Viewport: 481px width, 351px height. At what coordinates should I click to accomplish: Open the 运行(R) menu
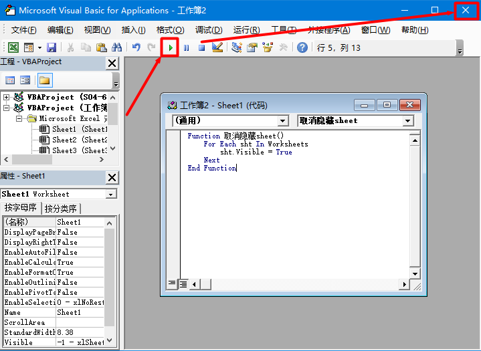(246, 30)
